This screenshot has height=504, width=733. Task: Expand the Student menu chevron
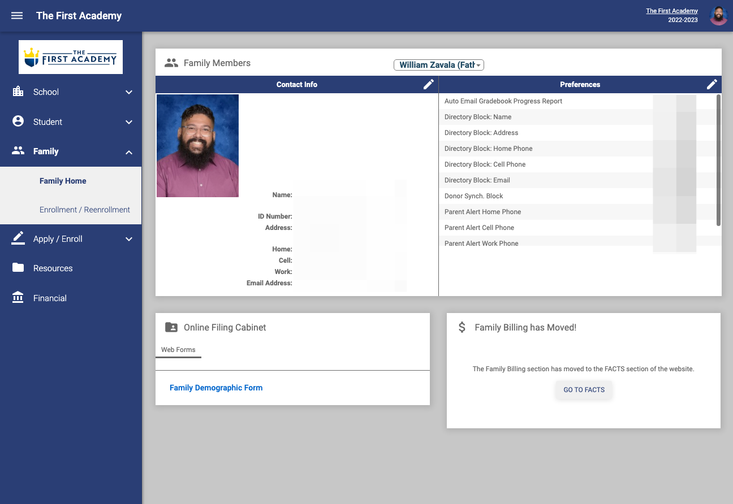click(x=129, y=122)
